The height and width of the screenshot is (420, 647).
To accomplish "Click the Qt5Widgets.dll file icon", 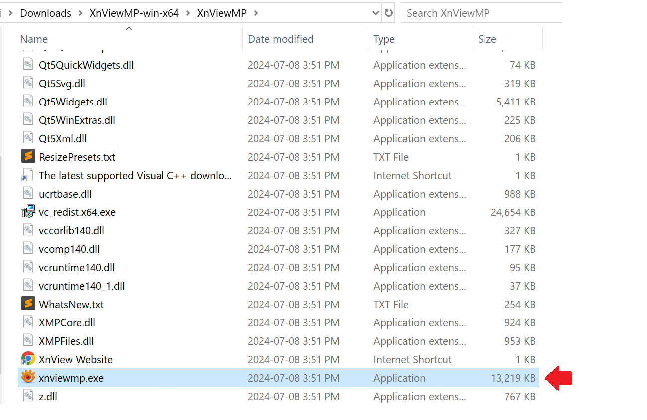I will (x=28, y=102).
